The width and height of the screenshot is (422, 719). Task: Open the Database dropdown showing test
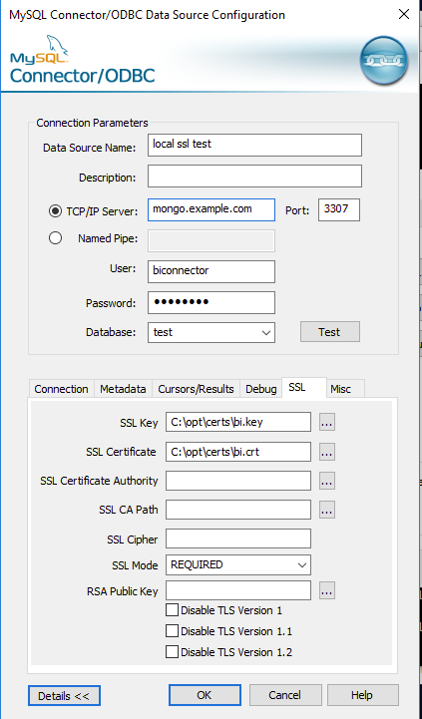coord(211,332)
